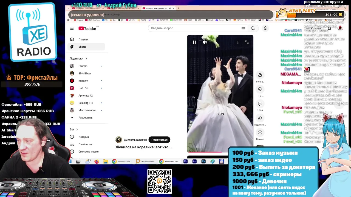
Task: Open the Hafu Go subscription channel
Action: tap(83, 88)
